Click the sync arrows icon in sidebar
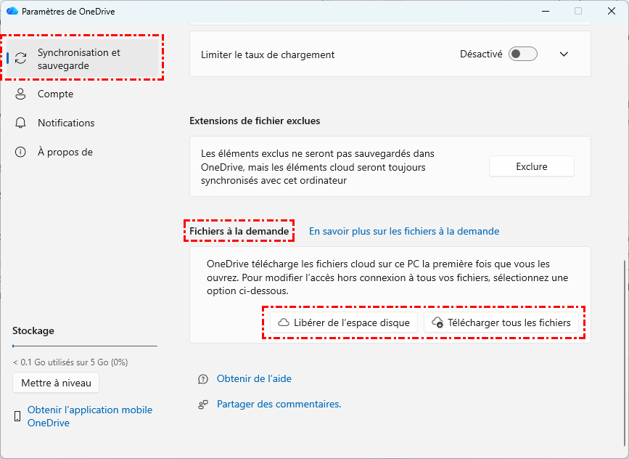 click(20, 58)
